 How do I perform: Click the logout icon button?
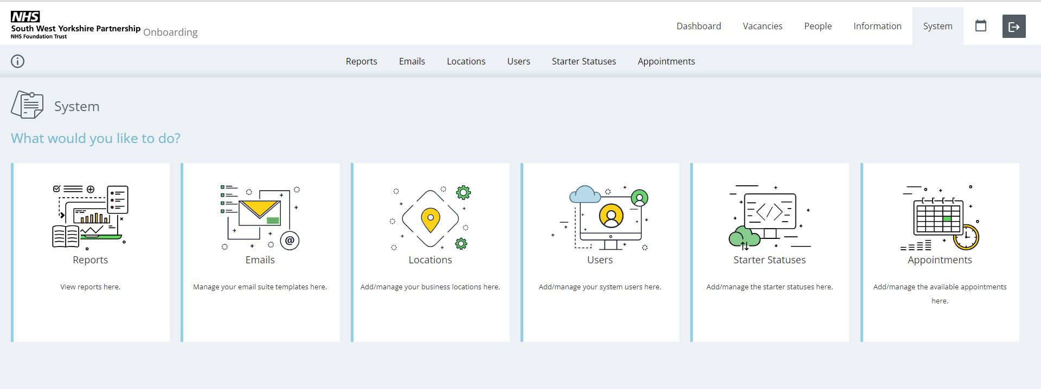tap(1014, 27)
